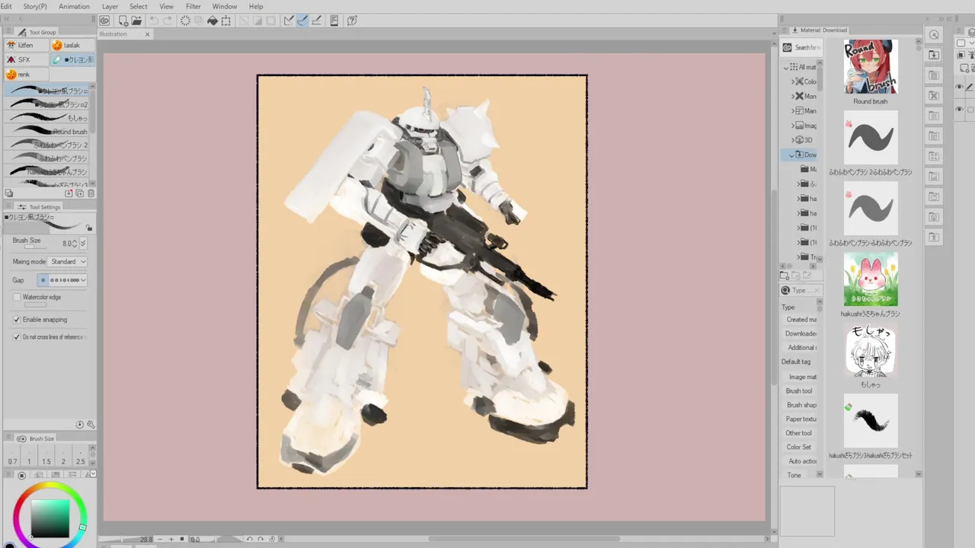Select the lütfen tool group
The image size is (975, 548).
click(x=27, y=45)
